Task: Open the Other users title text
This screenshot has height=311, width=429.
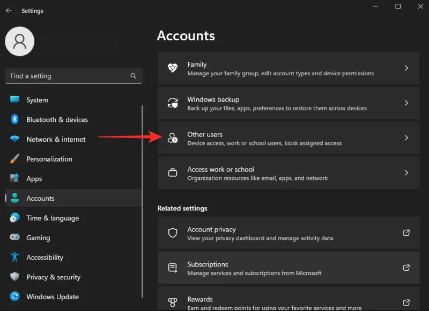Action: coord(205,134)
